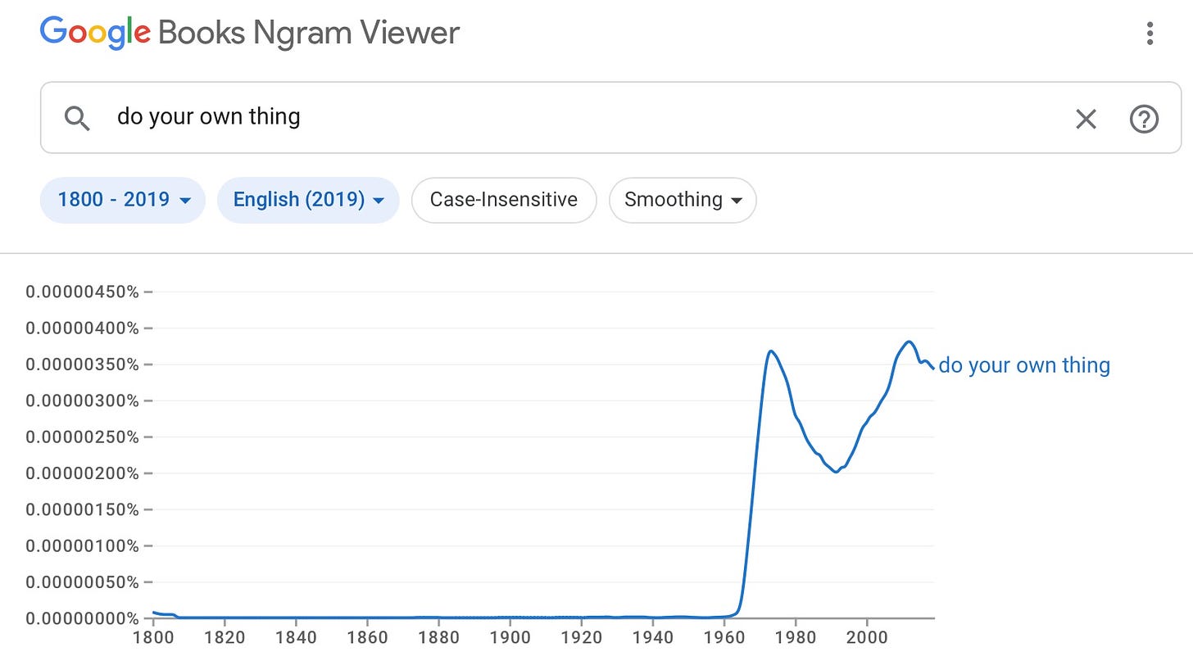Click the 0.00000200% y-axis label
The width and height of the screenshot is (1193, 665).
click(x=82, y=473)
